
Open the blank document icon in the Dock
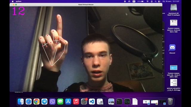tap(135, 101)
